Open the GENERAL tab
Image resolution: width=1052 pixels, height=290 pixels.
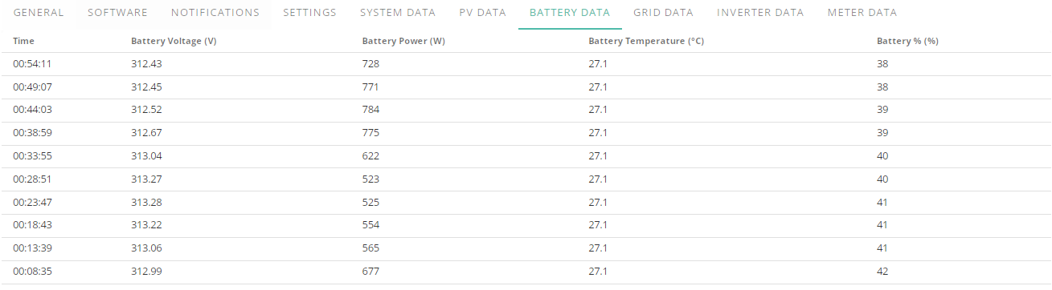click(39, 13)
